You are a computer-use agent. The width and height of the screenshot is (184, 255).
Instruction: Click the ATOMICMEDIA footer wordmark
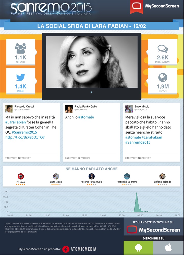(83, 249)
